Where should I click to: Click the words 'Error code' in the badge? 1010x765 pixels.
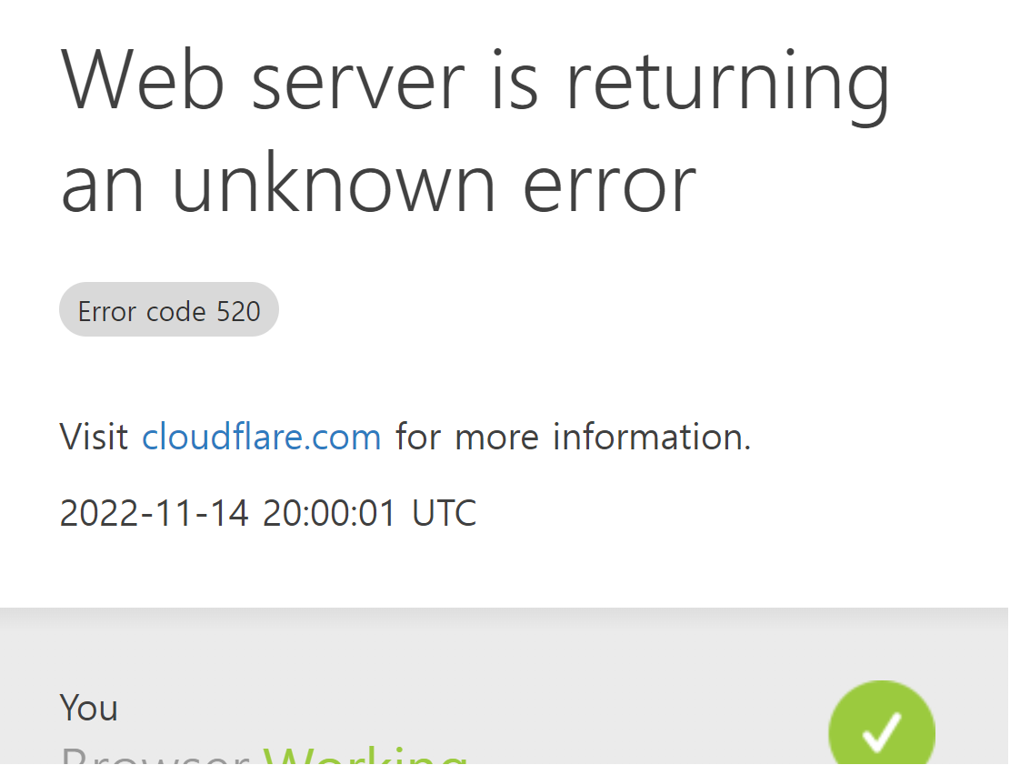click(x=142, y=312)
